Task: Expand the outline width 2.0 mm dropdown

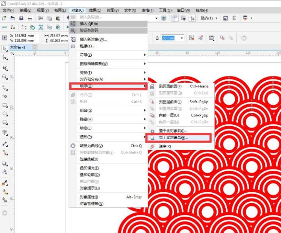Action: 182,38
